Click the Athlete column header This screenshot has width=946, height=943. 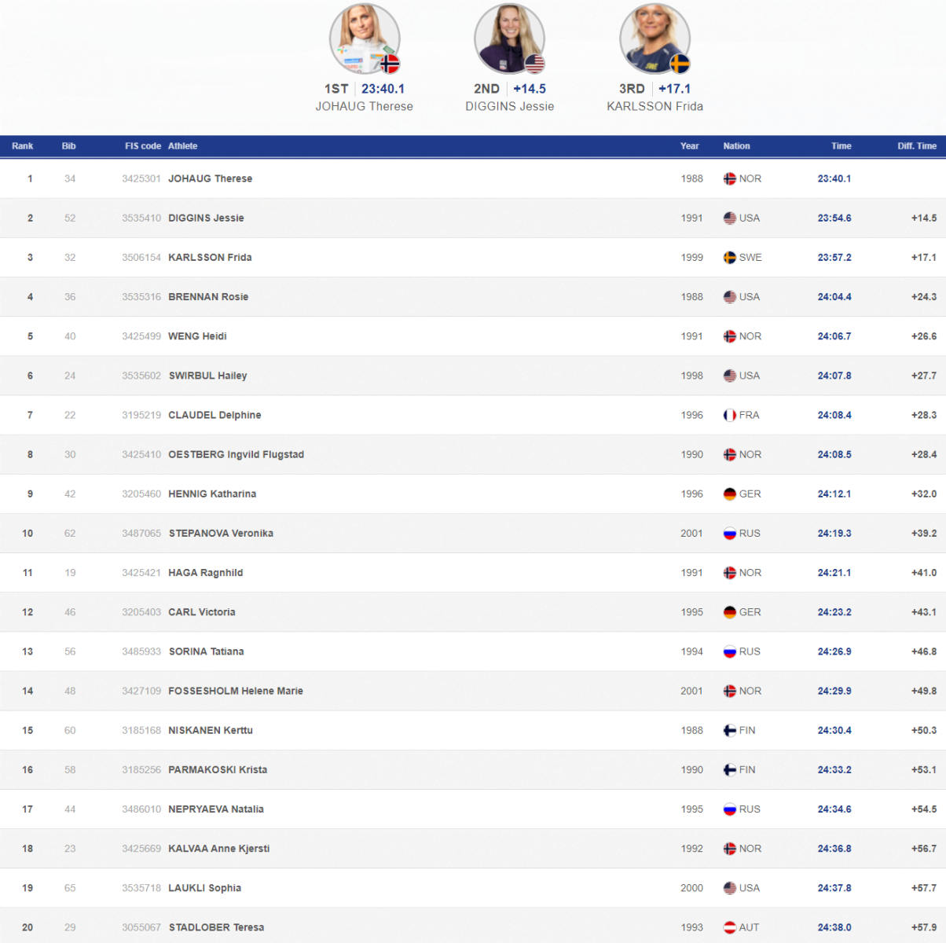click(x=182, y=146)
